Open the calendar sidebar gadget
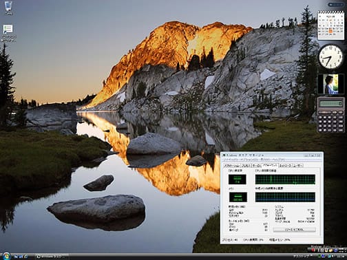Screen dimensions: 347x260 pos(330,25)
